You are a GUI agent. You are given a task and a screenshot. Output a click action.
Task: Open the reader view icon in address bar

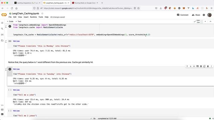(135, 8)
